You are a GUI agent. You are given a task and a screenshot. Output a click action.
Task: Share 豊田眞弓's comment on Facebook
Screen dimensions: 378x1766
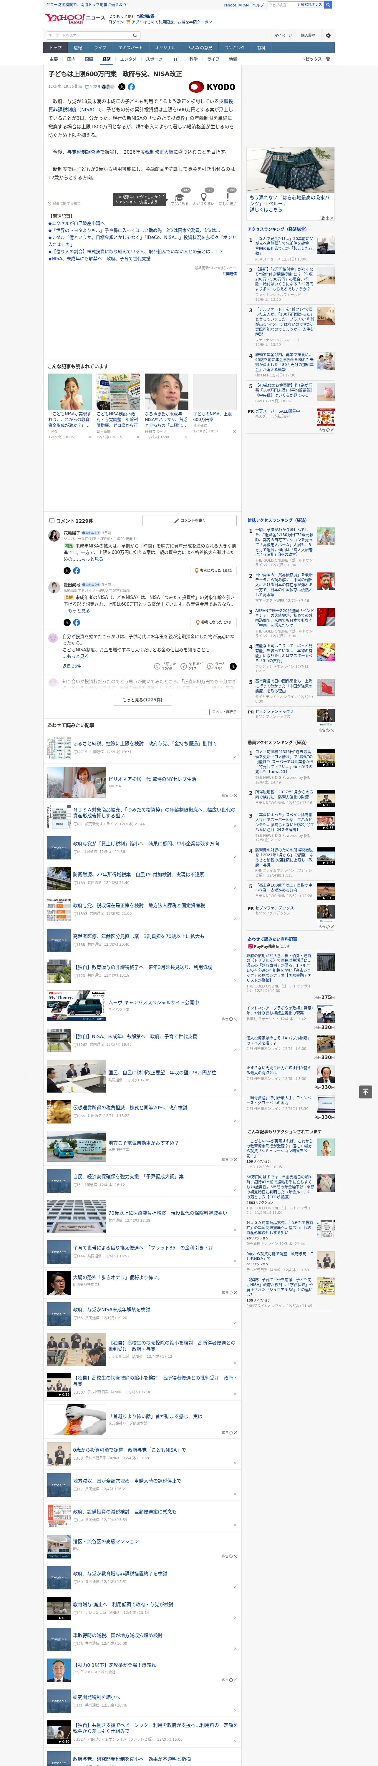(x=76, y=623)
